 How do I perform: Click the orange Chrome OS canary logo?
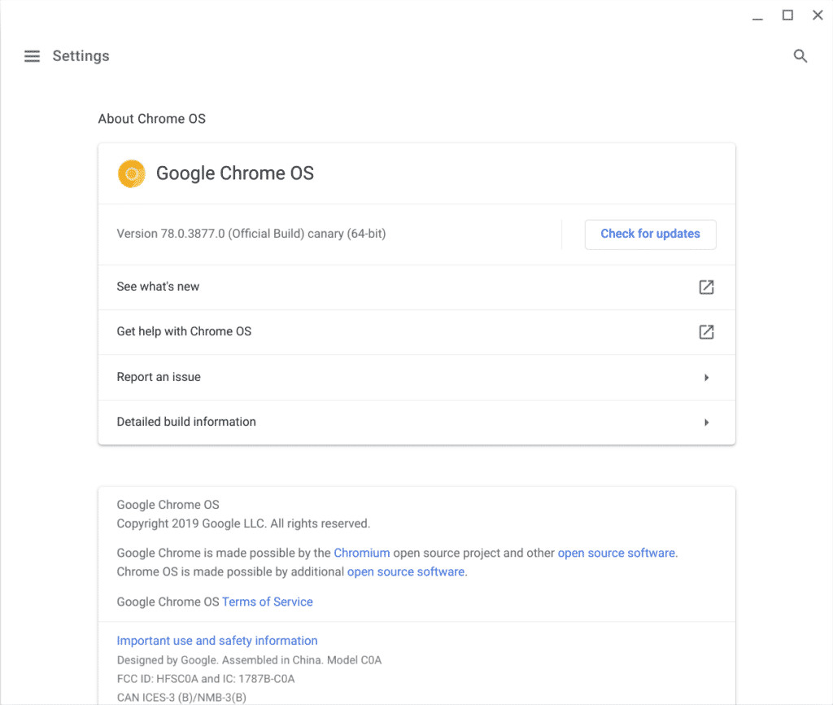pyautogui.click(x=131, y=173)
